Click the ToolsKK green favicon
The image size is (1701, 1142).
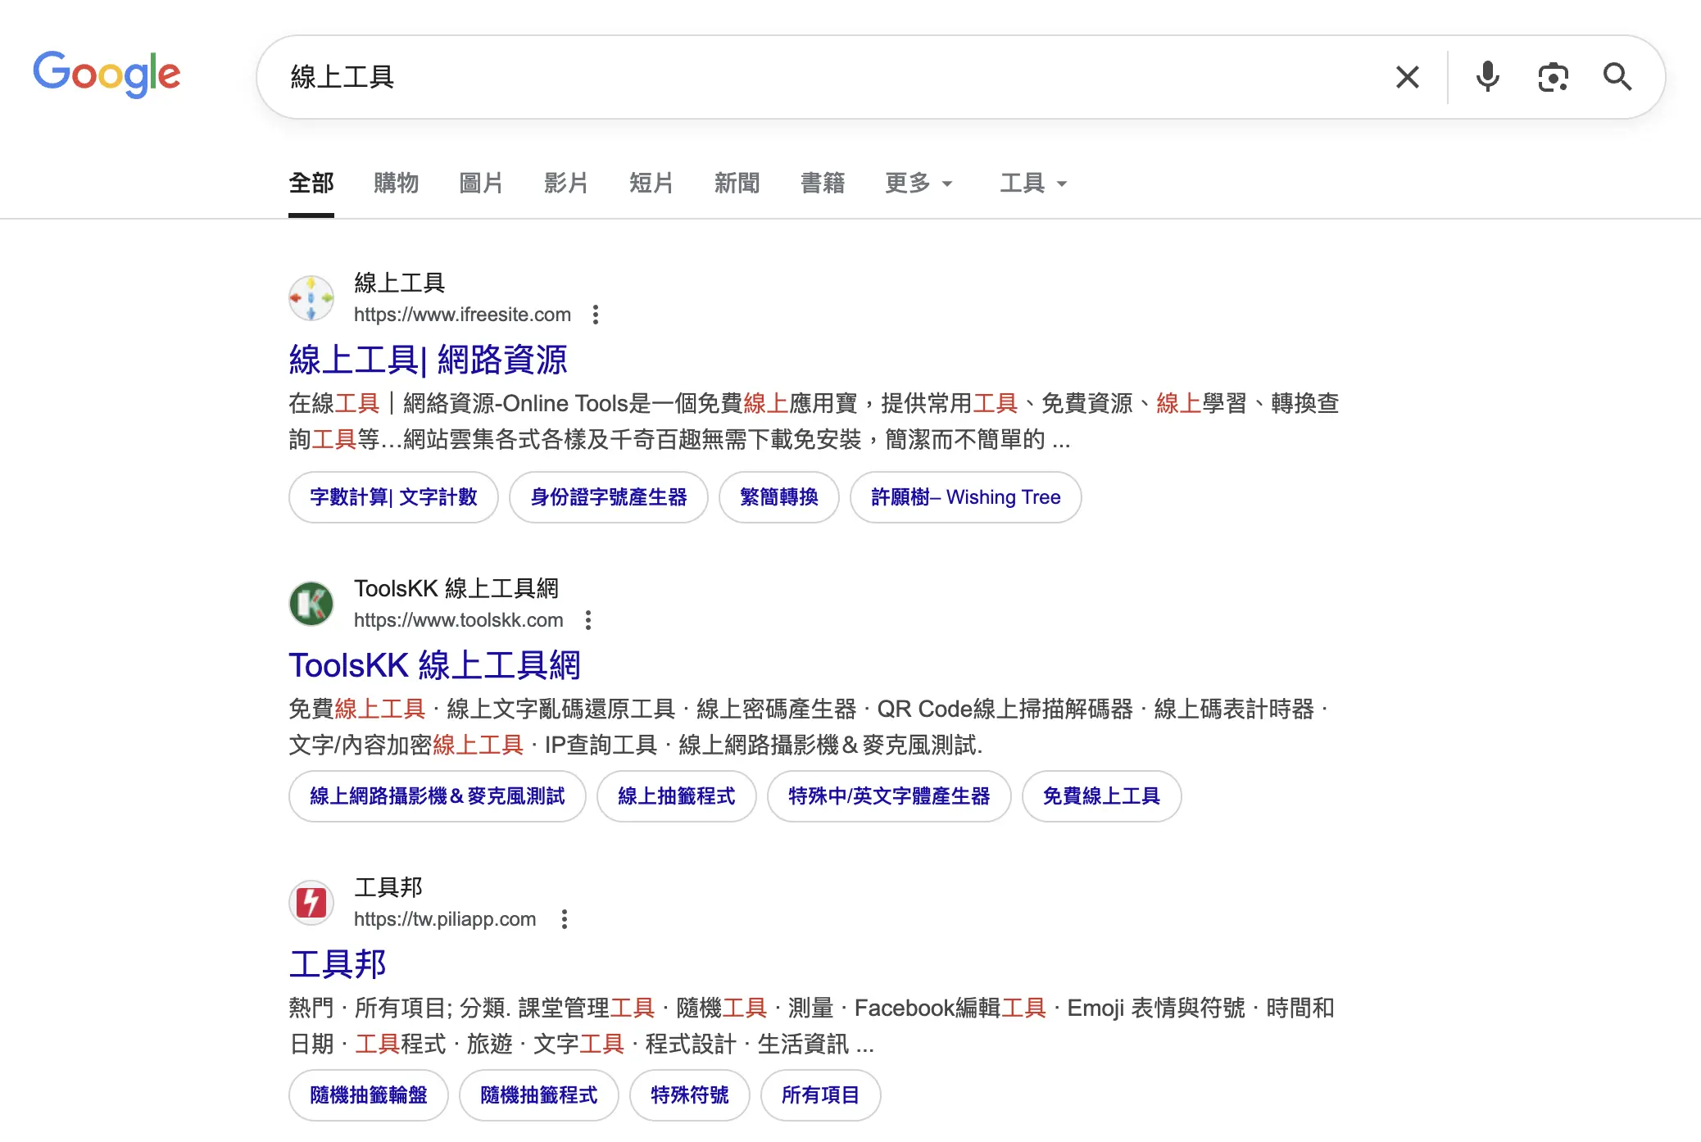click(x=311, y=603)
